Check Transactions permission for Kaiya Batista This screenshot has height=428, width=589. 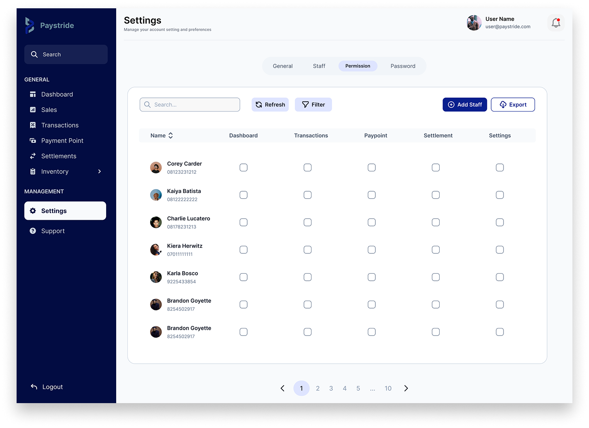click(307, 195)
